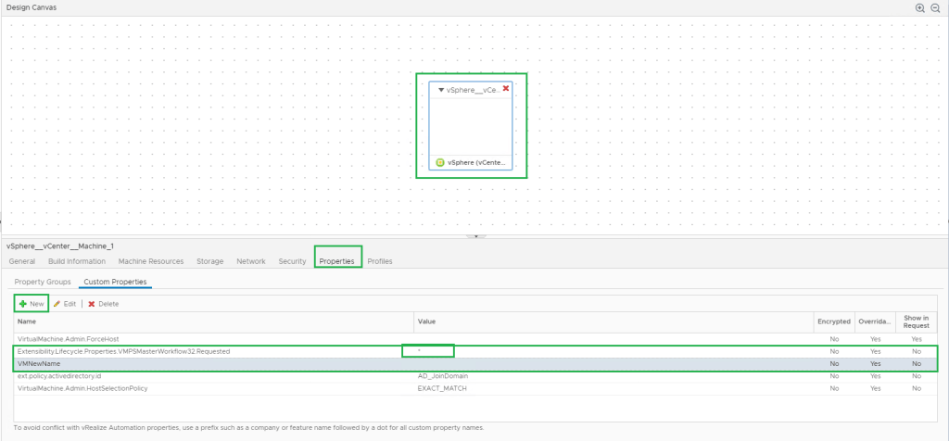Switch to the Storage tab

click(210, 262)
